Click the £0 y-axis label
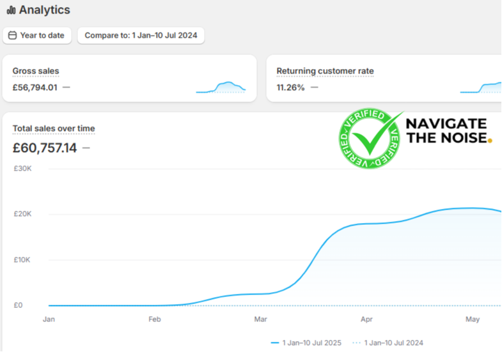 19,305
